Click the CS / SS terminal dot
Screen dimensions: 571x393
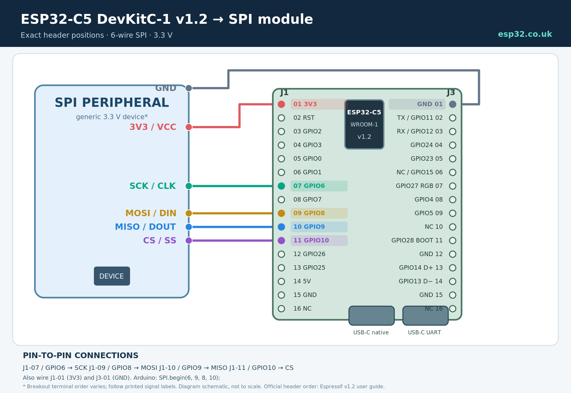pyautogui.click(x=189, y=241)
